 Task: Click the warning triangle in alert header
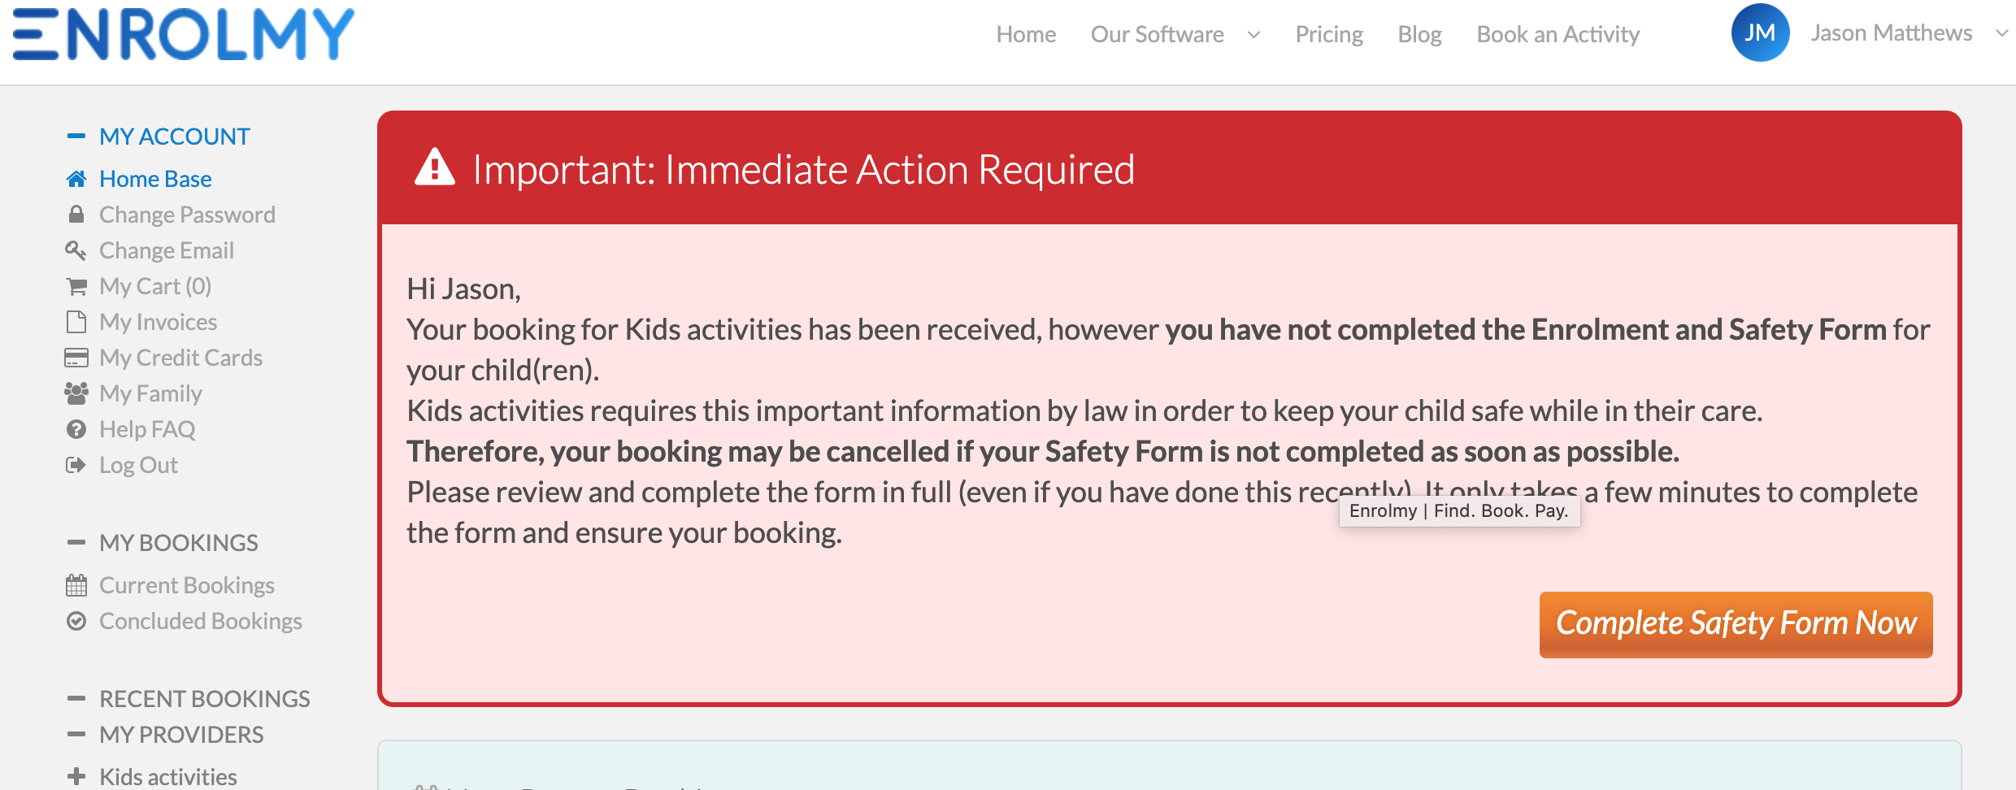[x=435, y=167]
